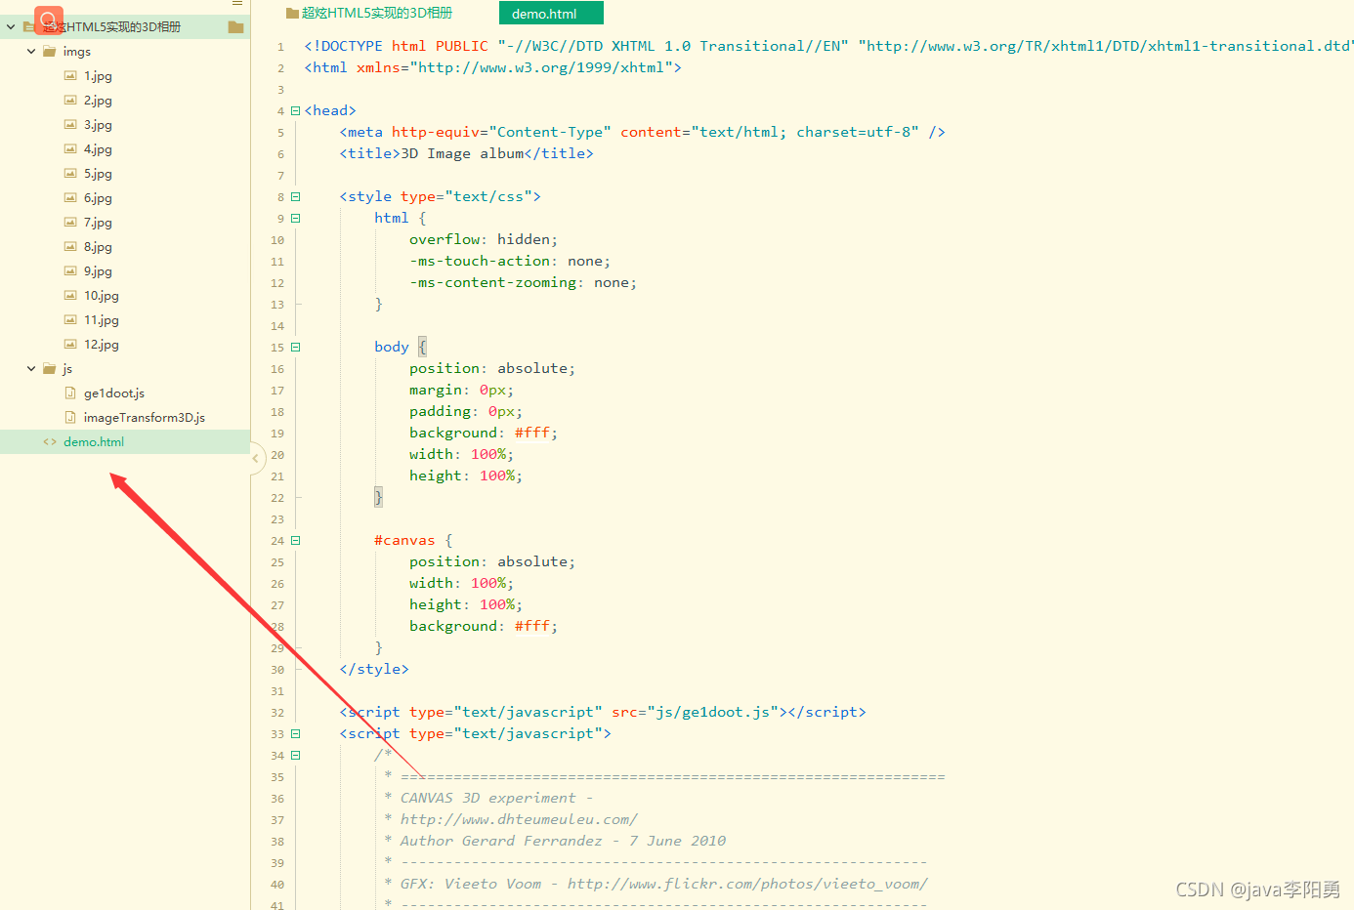Click the flickr.com/photos/vieeto_voom URL in the comment
This screenshot has height=910, width=1354.
[x=747, y=884]
